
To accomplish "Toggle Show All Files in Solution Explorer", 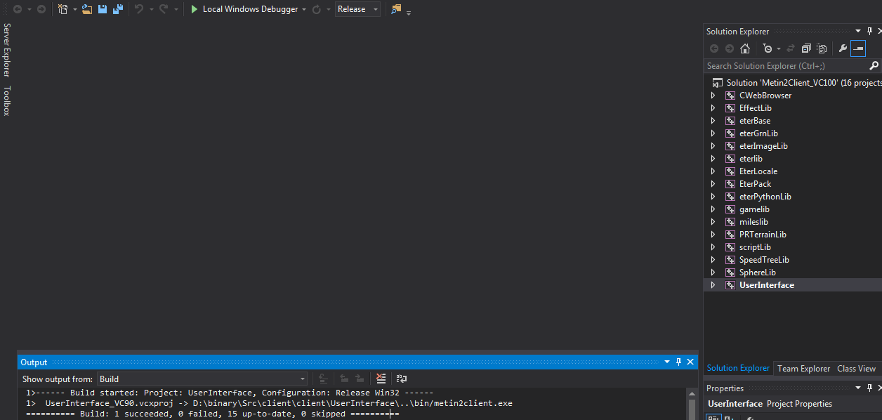I will pyautogui.click(x=822, y=48).
